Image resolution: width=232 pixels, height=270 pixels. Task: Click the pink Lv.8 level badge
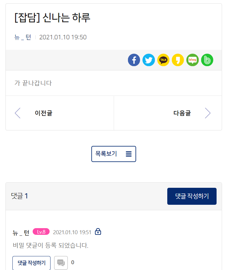(41, 232)
